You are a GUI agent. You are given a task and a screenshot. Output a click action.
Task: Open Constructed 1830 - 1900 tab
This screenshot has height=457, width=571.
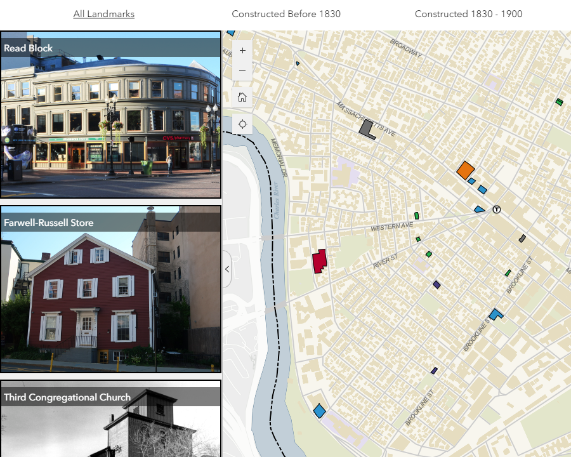pos(468,14)
